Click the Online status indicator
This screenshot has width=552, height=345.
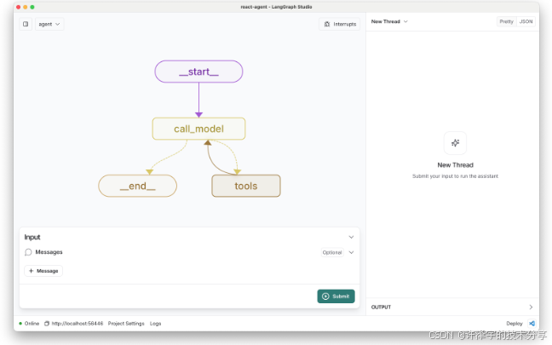29,324
